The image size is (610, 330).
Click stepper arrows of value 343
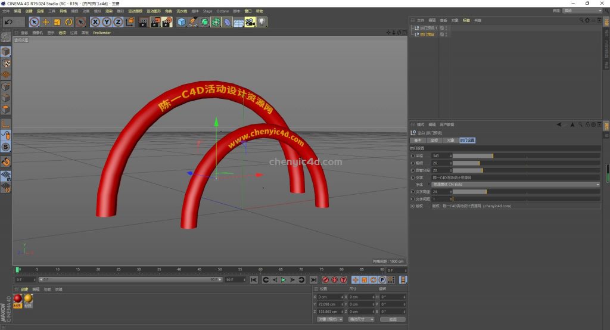(x=451, y=155)
